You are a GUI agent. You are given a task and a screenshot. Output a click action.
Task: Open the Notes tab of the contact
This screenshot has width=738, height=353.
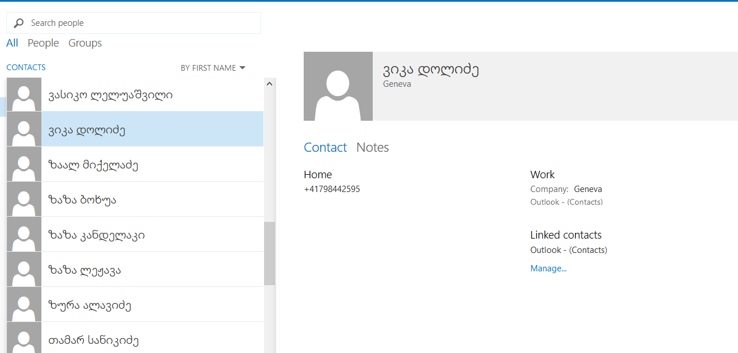coord(373,148)
